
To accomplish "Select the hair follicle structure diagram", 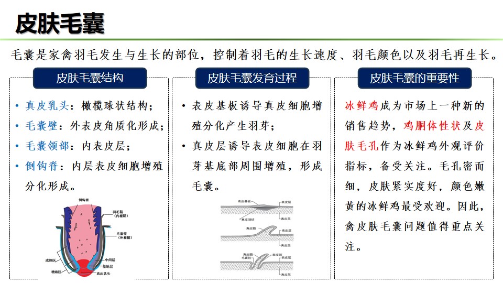I will pos(89,236).
